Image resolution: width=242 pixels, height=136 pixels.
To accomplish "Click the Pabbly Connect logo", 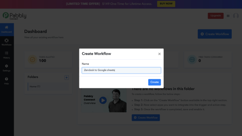I will (x=14, y=16).
